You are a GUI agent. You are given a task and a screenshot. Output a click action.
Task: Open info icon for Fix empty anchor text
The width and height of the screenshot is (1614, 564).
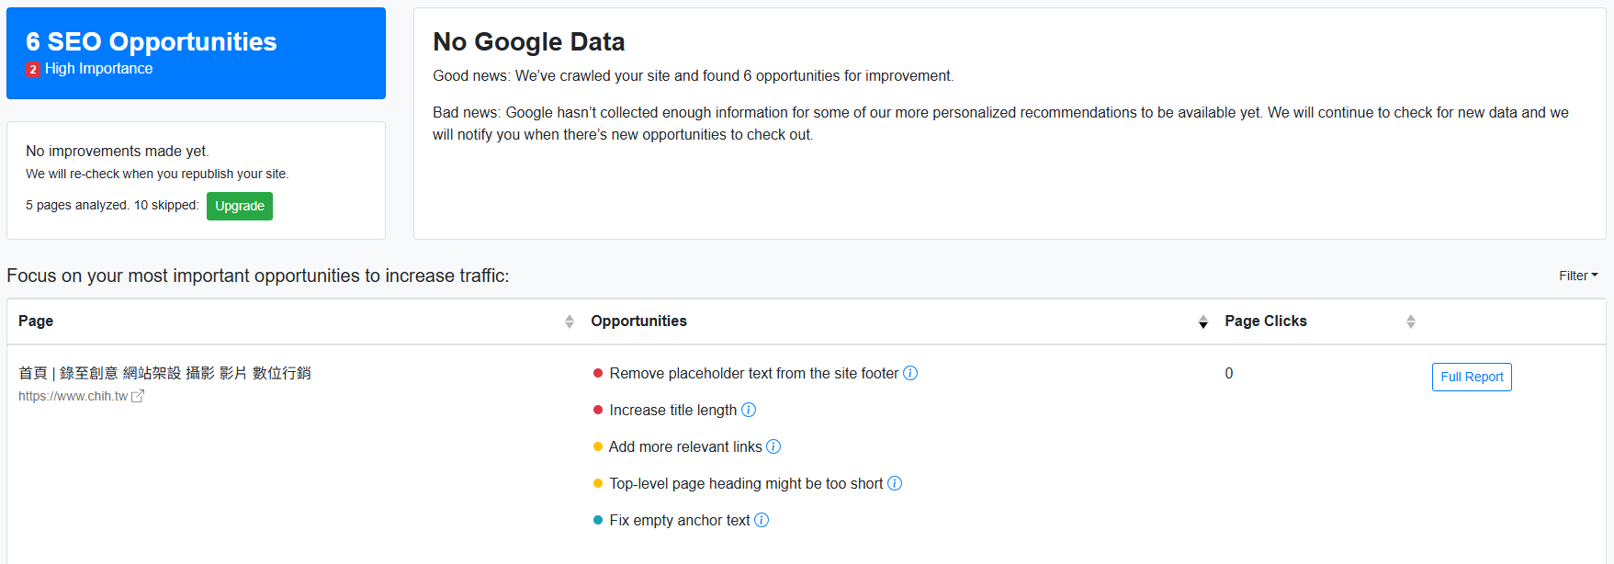point(762,520)
